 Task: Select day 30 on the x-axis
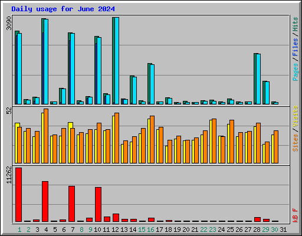coord(274,230)
